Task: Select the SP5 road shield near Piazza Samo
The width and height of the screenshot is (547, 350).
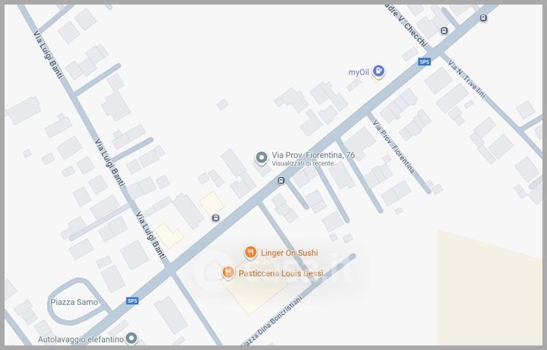Action: [x=132, y=301]
